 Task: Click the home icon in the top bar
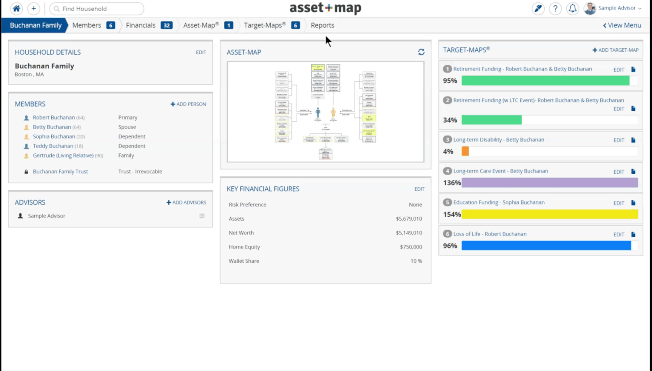tap(16, 8)
